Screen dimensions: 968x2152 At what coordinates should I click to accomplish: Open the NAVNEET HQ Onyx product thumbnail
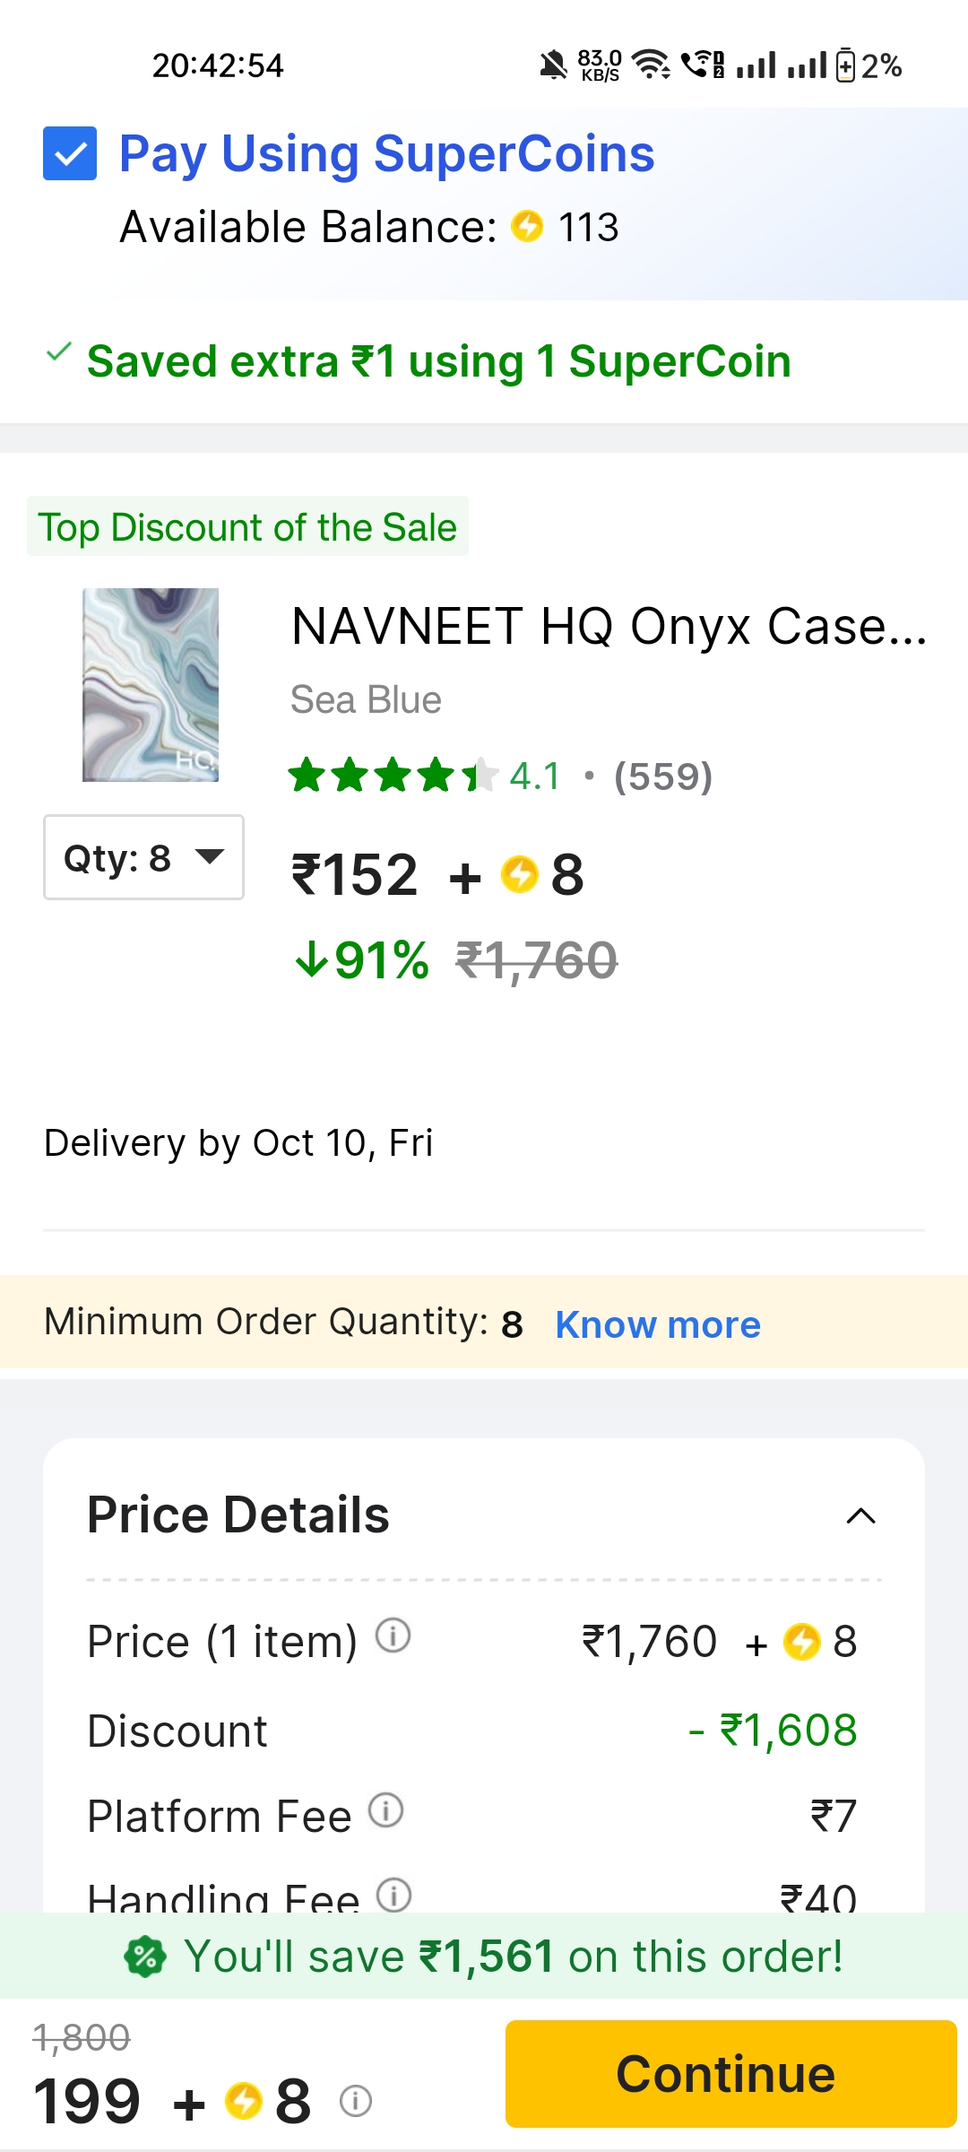click(151, 684)
